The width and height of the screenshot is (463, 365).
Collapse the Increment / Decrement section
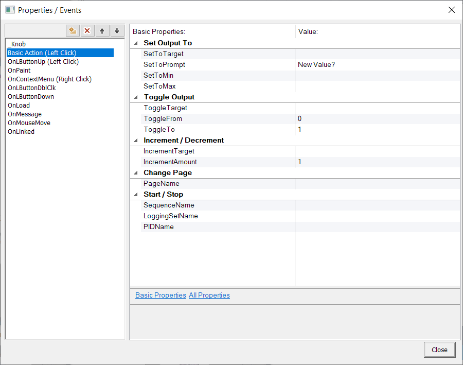136,141
